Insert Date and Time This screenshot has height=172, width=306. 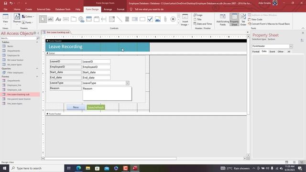pyautogui.click(x=203, y=24)
